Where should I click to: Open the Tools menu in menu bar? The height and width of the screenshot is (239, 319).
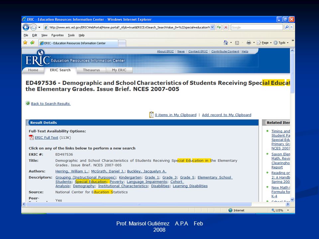(71, 35)
